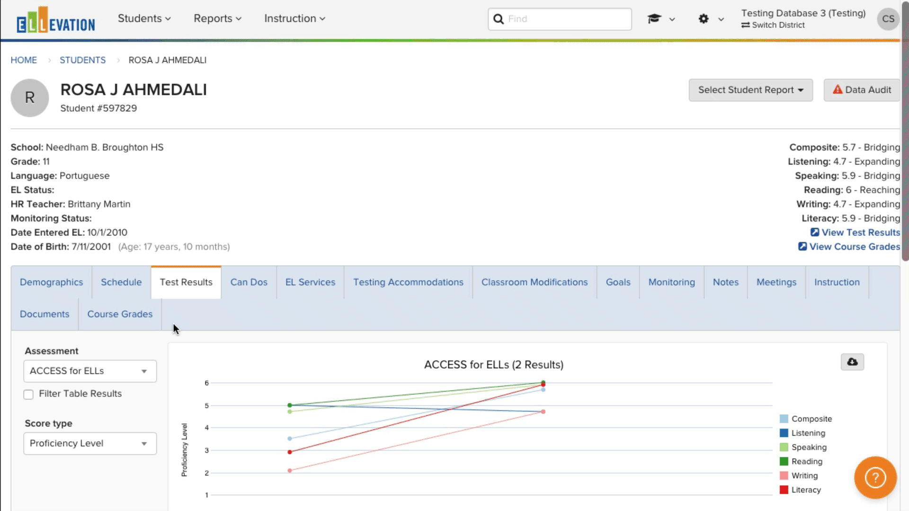Open the Instruction dropdown menu
Viewport: 909px width, 511px height.
tap(294, 18)
